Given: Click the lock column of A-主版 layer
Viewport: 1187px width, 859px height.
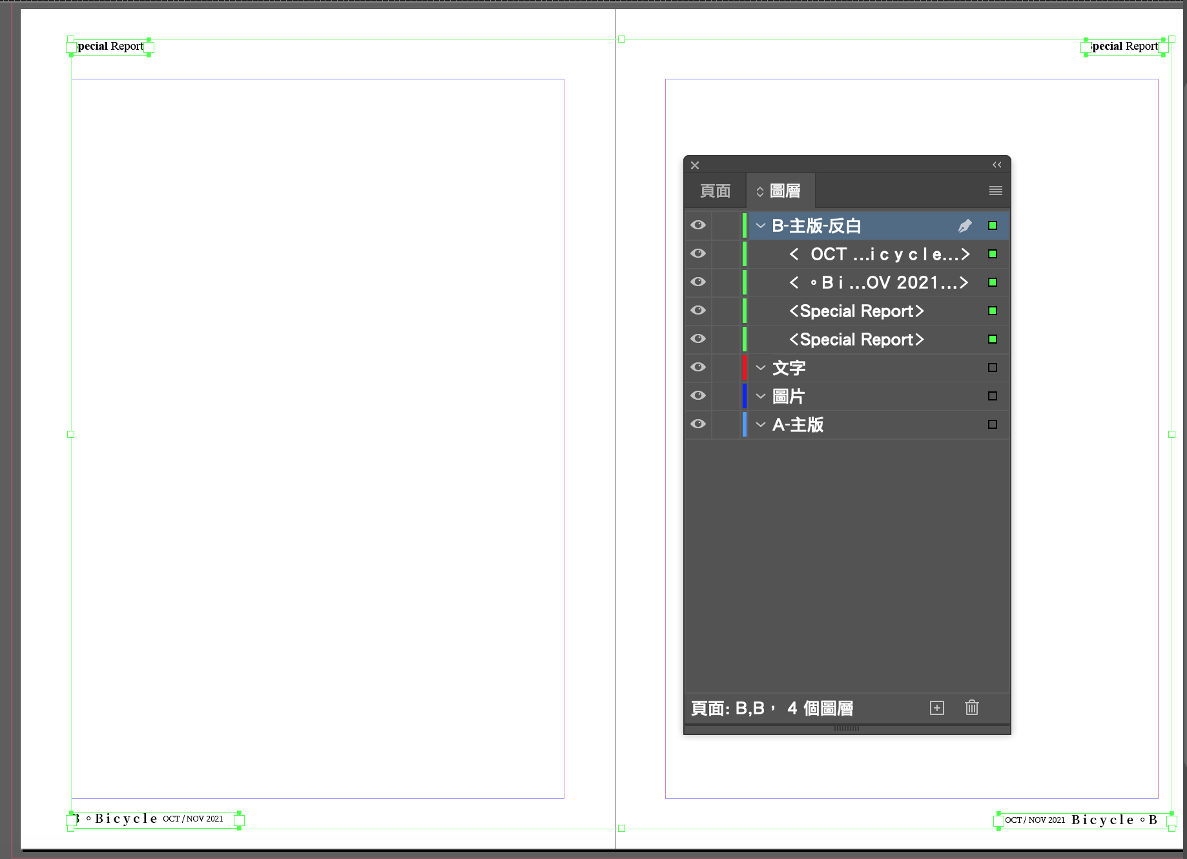Looking at the screenshot, I should (x=726, y=424).
